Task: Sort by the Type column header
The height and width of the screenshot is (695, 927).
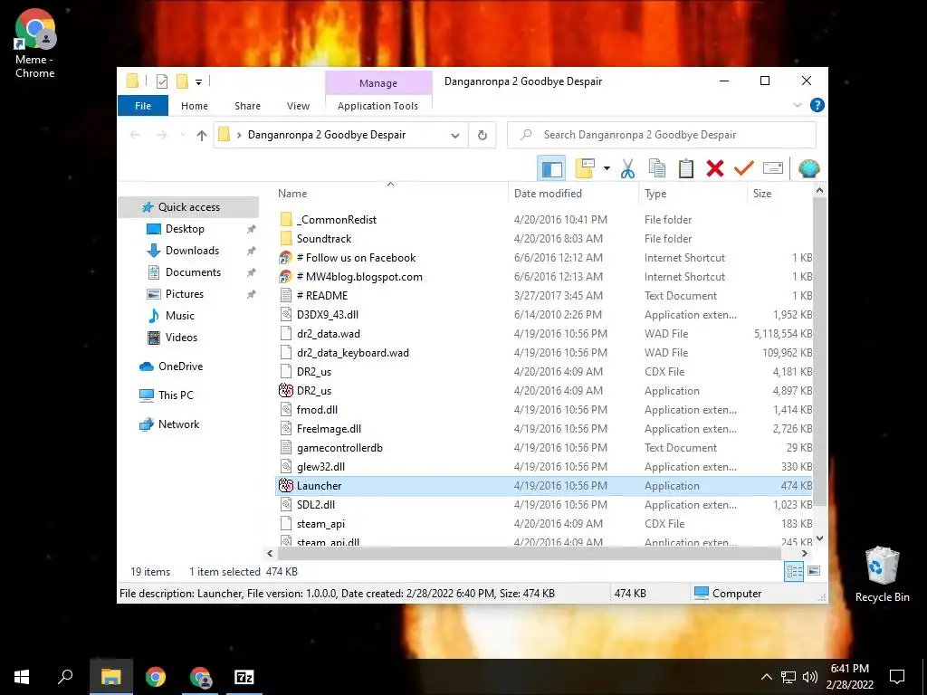Action: click(693, 194)
